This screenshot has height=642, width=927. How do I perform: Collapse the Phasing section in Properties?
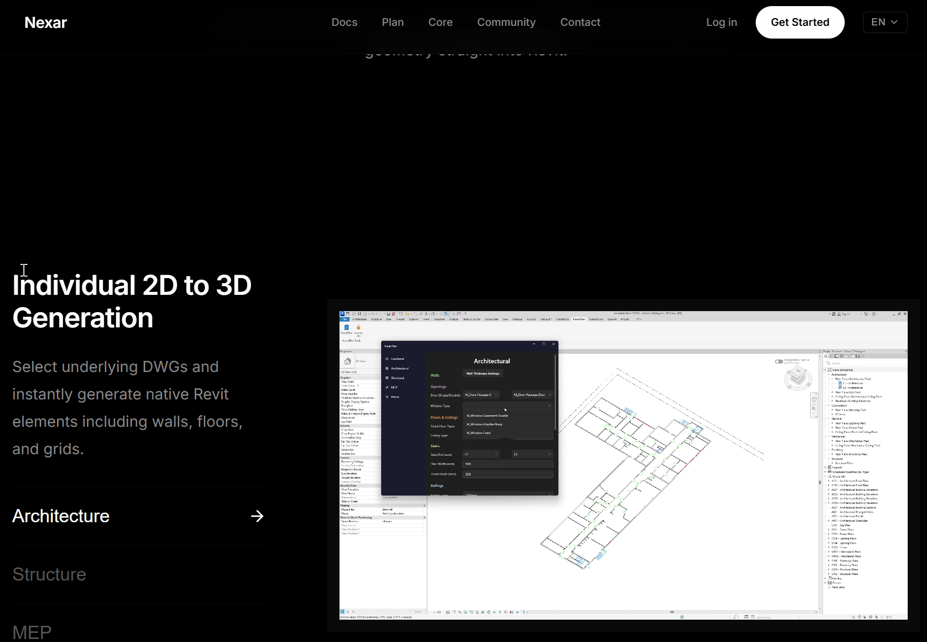click(x=424, y=505)
